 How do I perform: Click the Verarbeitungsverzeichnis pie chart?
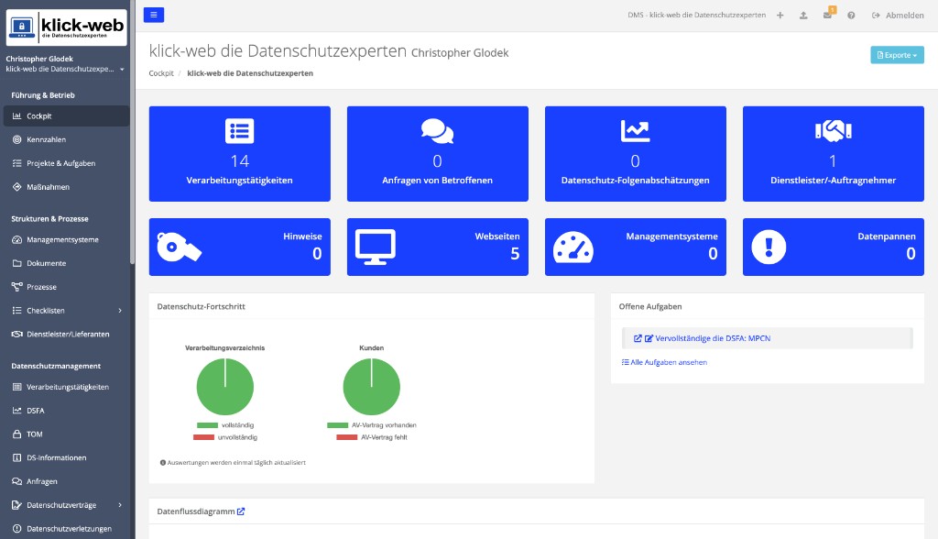coord(225,387)
